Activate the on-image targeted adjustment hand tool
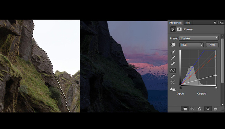 [173, 45]
